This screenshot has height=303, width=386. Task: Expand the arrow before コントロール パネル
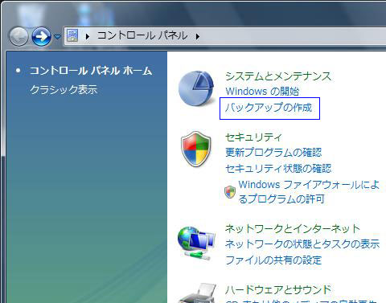click(x=87, y=36)
